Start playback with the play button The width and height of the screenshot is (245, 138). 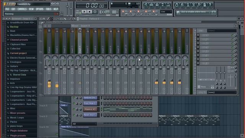(84, 11)
